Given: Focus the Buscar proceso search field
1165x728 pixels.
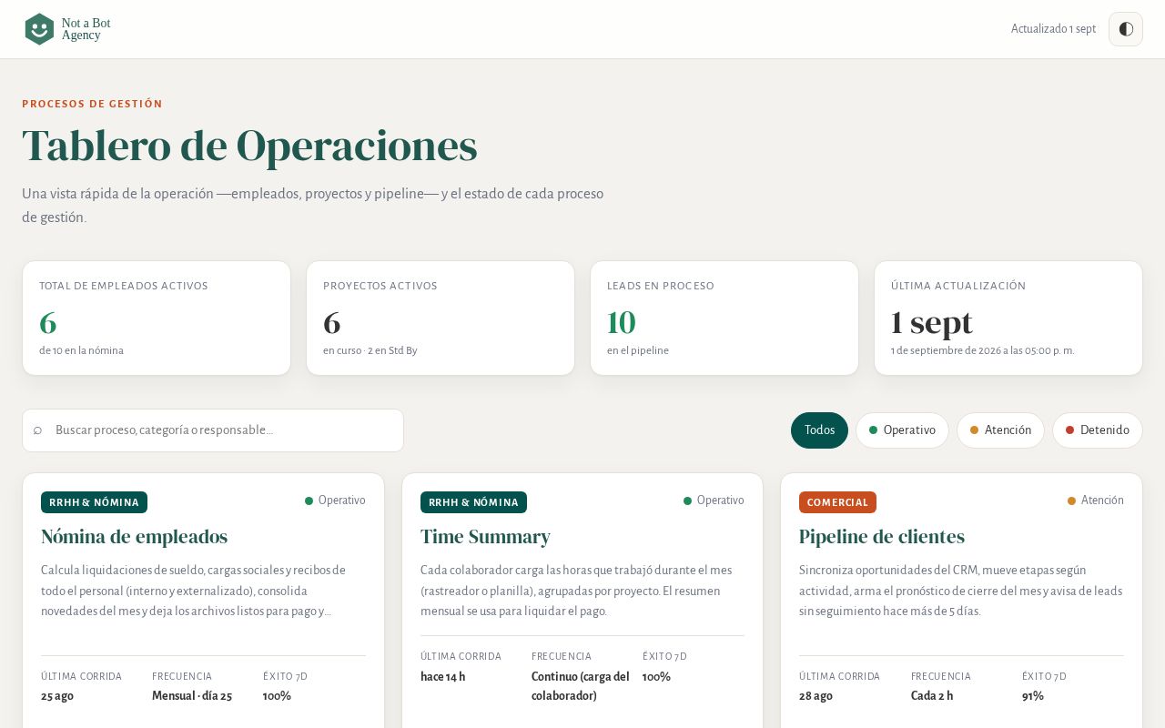Looking at the screenshot, I should [213, 430].
